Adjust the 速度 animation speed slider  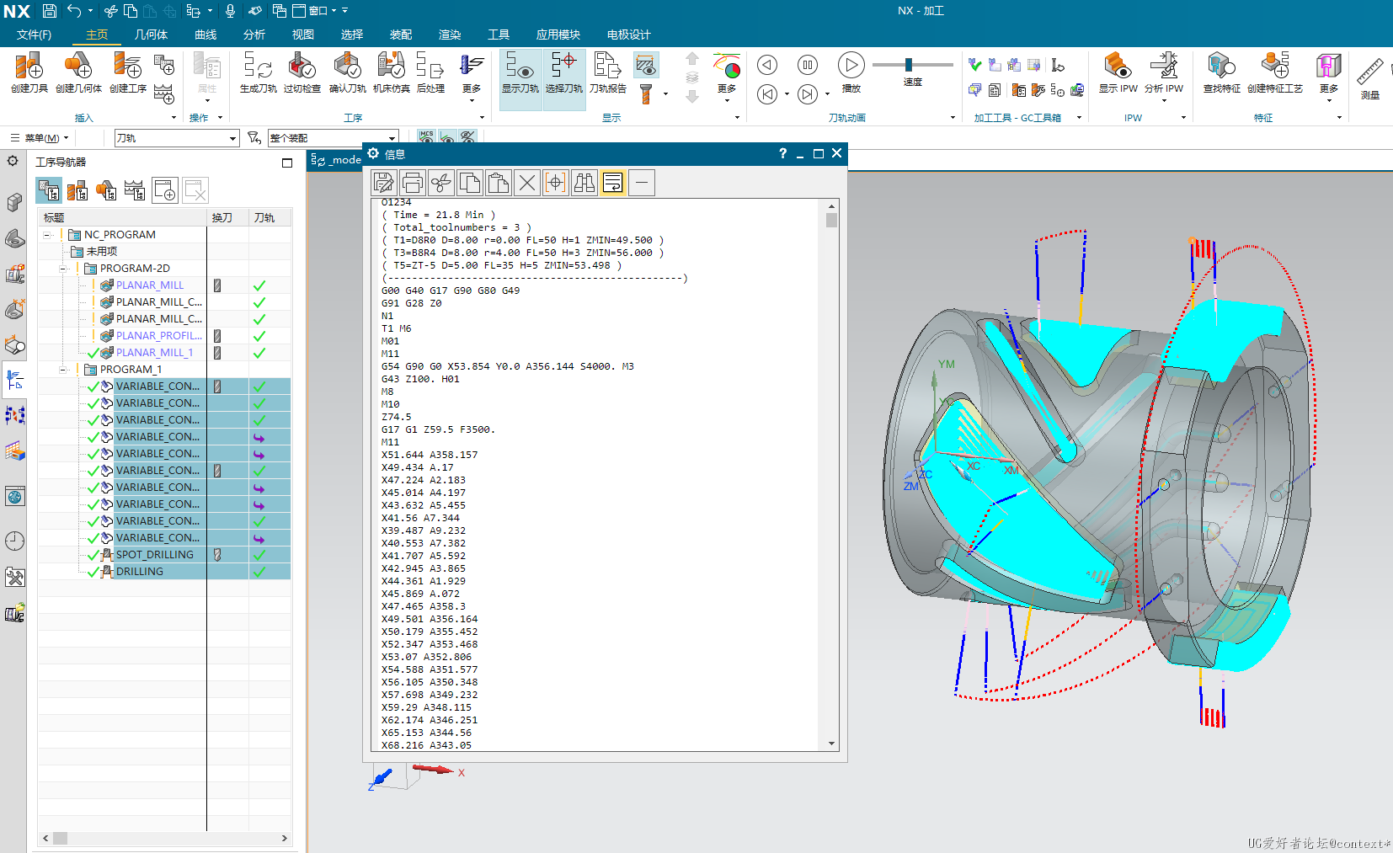908,65
